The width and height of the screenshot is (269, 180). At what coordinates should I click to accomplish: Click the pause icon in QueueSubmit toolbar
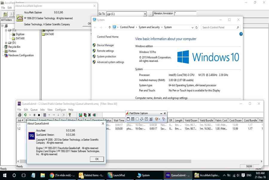(x=34, y=115)
